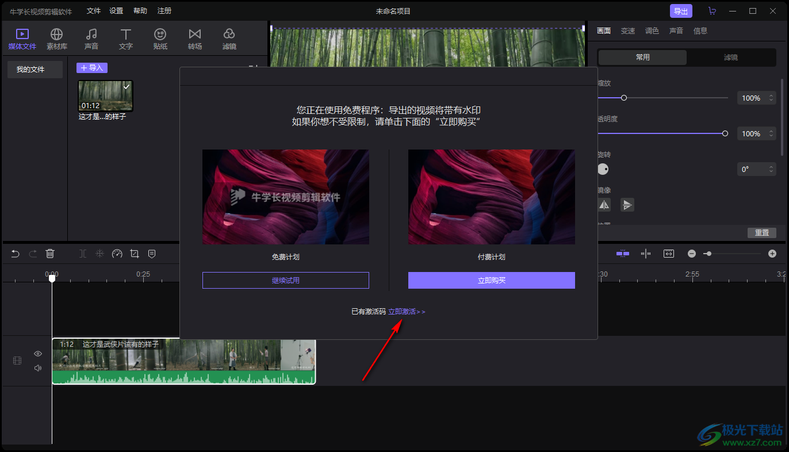Click the freeze frame snowflake icon
The width and height of the screenshot is (789, 452).
(99, 254)
